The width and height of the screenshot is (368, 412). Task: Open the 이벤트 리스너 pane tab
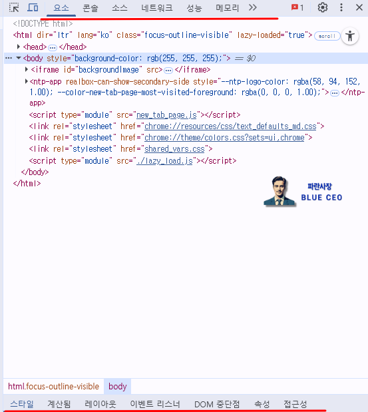coord(155,404)
